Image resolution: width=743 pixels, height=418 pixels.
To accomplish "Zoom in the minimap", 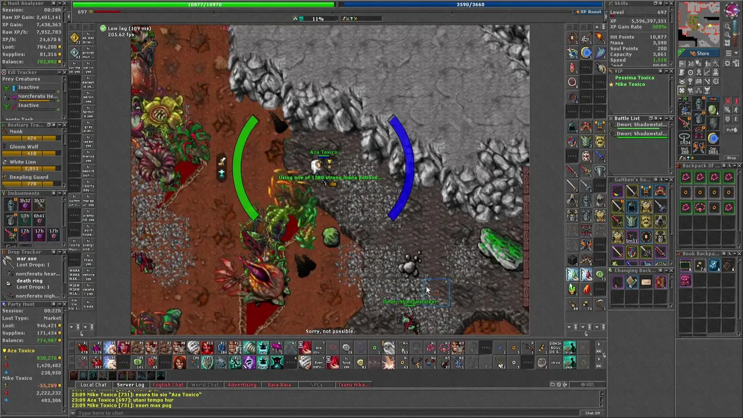I will 727,34.
